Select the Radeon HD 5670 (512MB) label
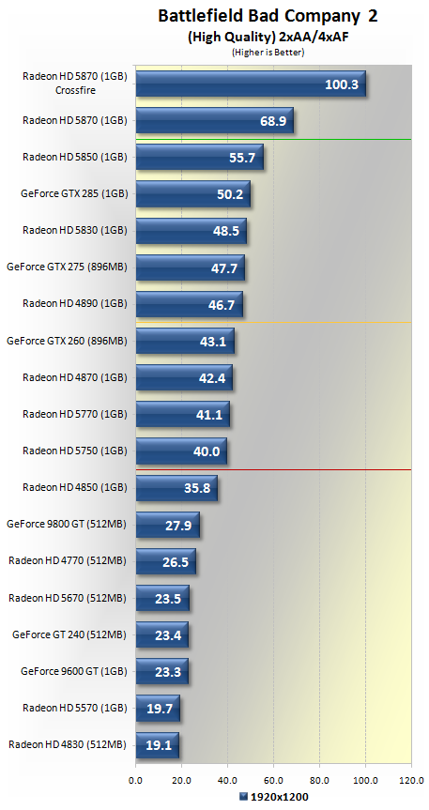 pyautogui.click(x=68, y=598)
